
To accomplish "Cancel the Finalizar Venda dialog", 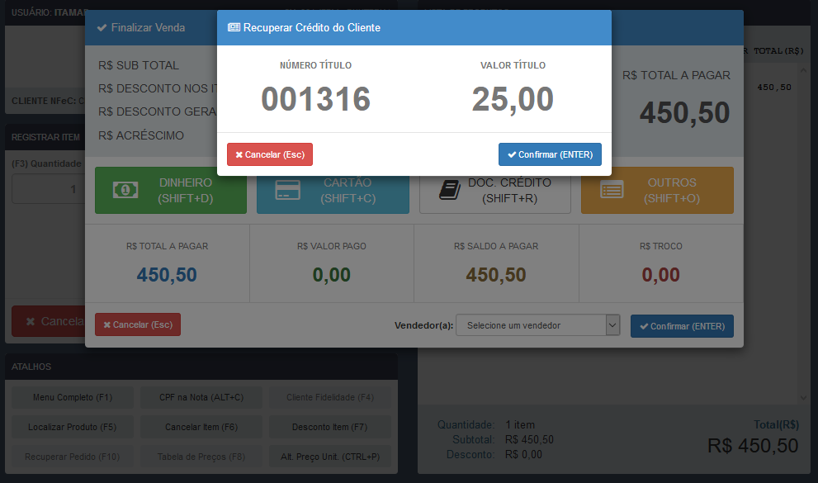I will (x=138, y=324).
